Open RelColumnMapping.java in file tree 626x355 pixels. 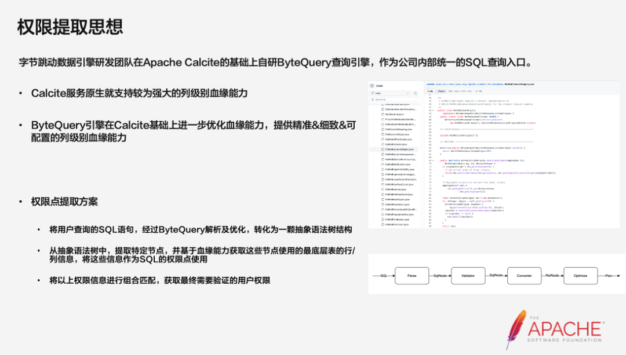[x=398, y=129]
